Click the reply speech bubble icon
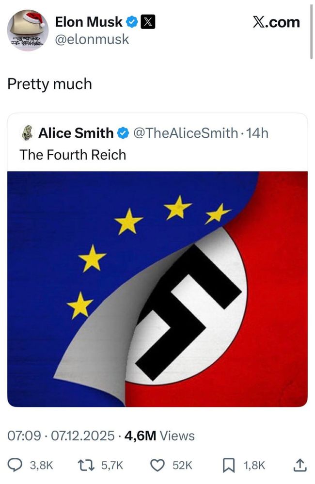Viewport: 315px width, 484px height. point(17,466)
